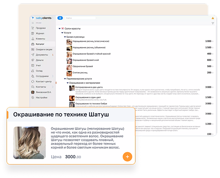Open the Клиенты section
The width and height of the screenshot is (220, 178).
click(40, 39)
